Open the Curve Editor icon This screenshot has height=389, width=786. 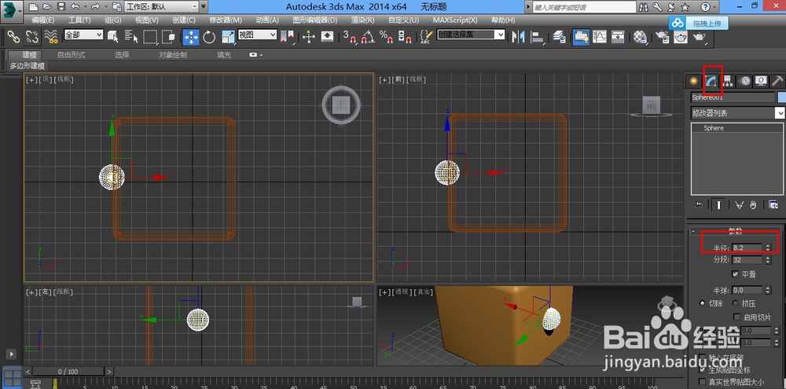click(x=600, y=37)
